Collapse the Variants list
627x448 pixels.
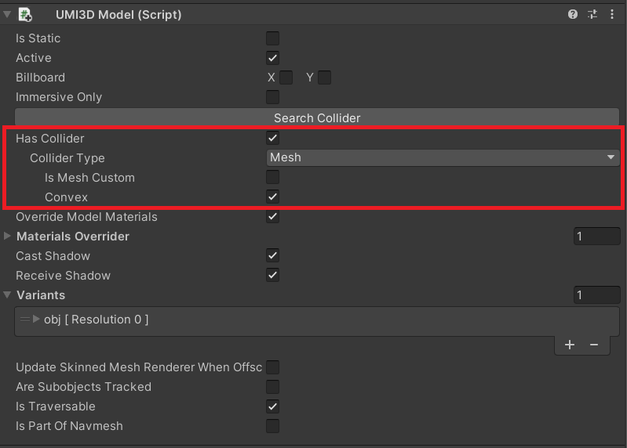point(7,294)
